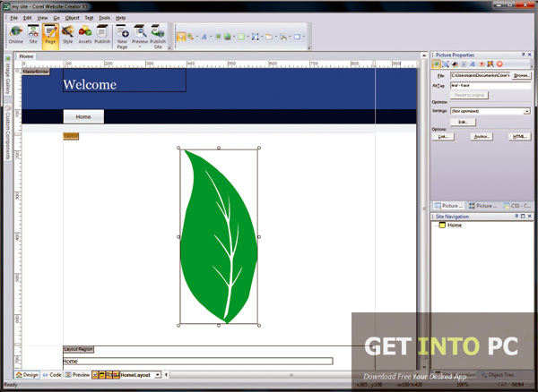The width and height of the screenshot is (538, 392).
Task: Open the globe navigation tool dropdown arrow
Action: pyautogui.click(x=234, y=37)
